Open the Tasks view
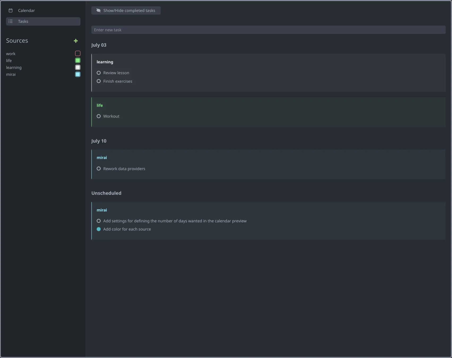The width and height of the screenshot is (452, 358). tap(43, 21)
